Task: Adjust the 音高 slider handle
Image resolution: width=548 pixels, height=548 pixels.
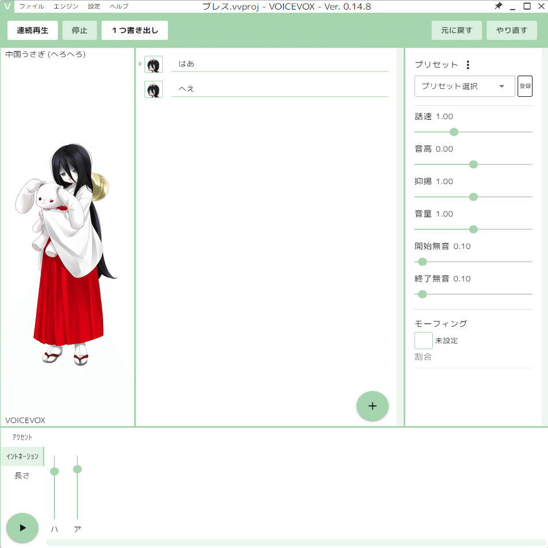Action: tap(473, 165)
